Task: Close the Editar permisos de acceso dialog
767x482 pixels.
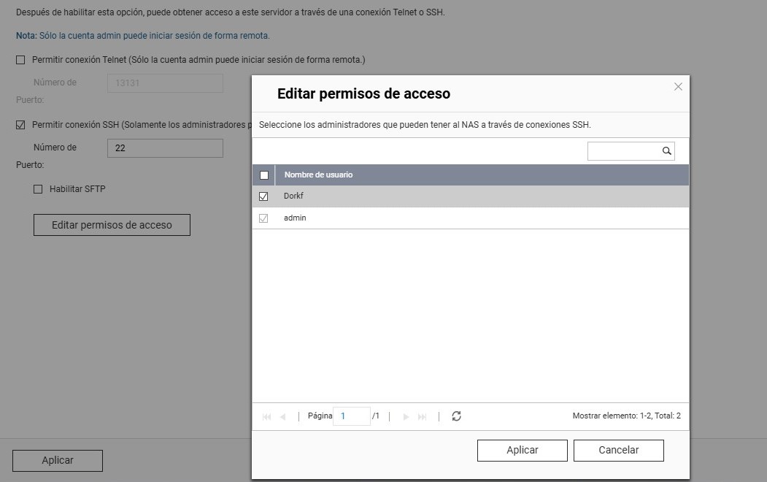Action: 678,87
